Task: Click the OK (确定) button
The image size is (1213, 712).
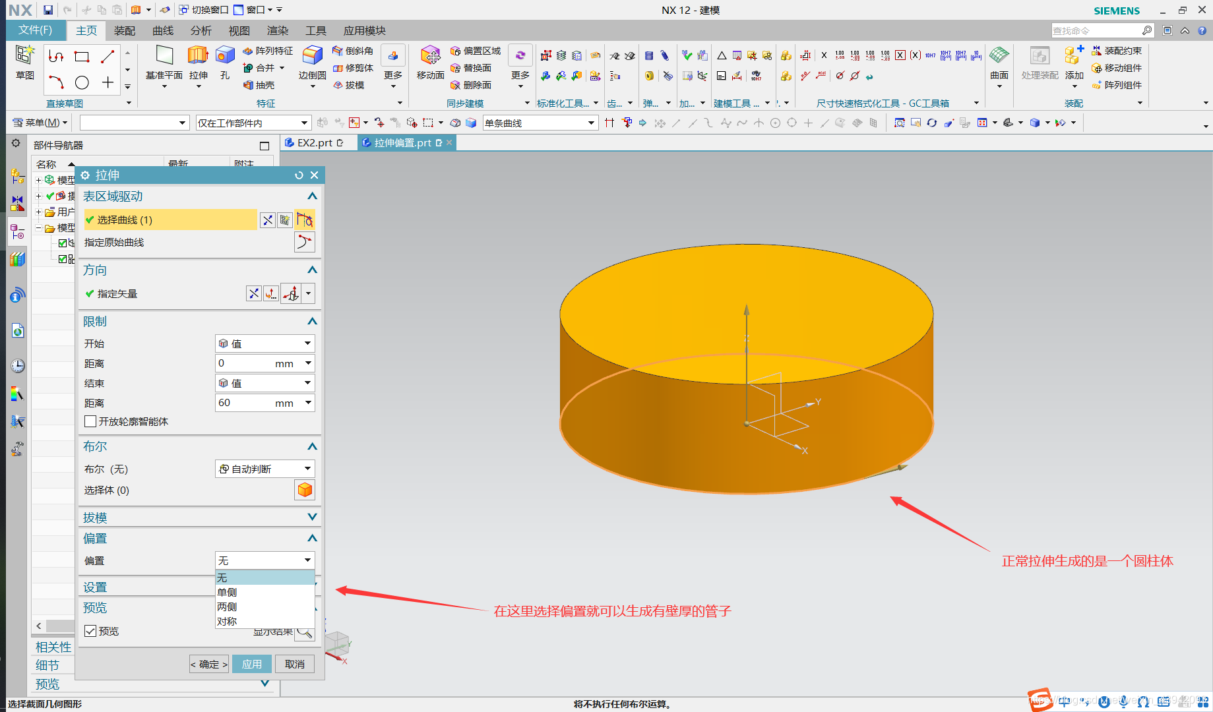Action: 209,664
